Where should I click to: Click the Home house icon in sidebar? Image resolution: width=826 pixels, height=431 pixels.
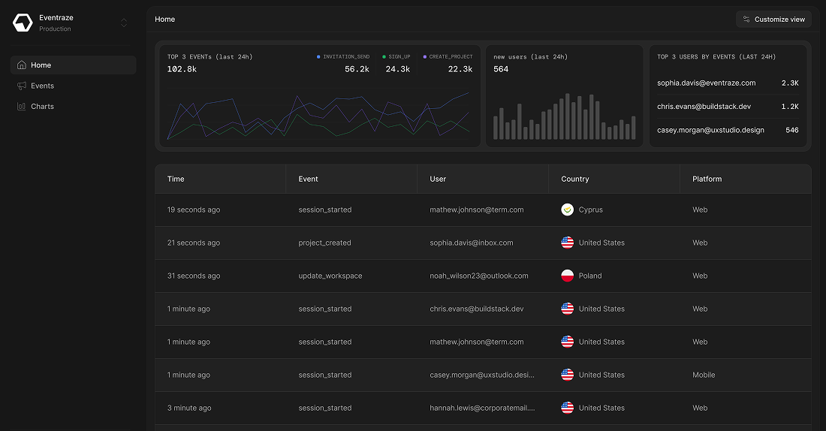[22, 65]
